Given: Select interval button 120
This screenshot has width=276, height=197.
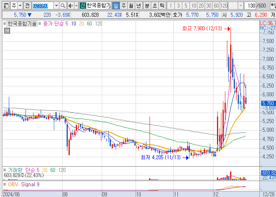Looking at the screenshot, I should [224, 6].
